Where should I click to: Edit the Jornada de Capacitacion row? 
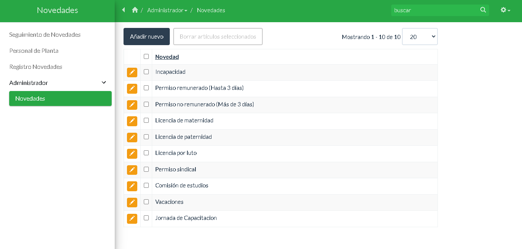point(132,218)
